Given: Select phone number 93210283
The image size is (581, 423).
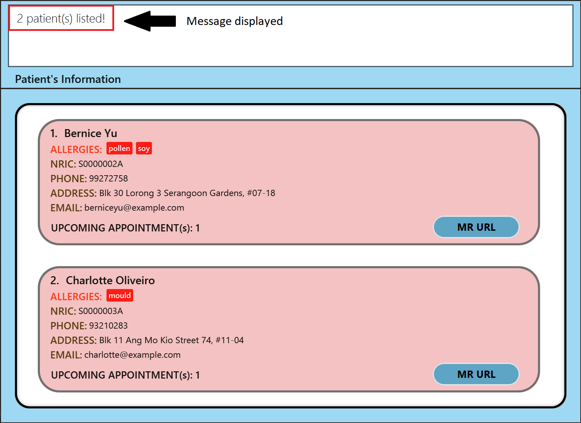Looking at the screenshot, I should 109,325.
